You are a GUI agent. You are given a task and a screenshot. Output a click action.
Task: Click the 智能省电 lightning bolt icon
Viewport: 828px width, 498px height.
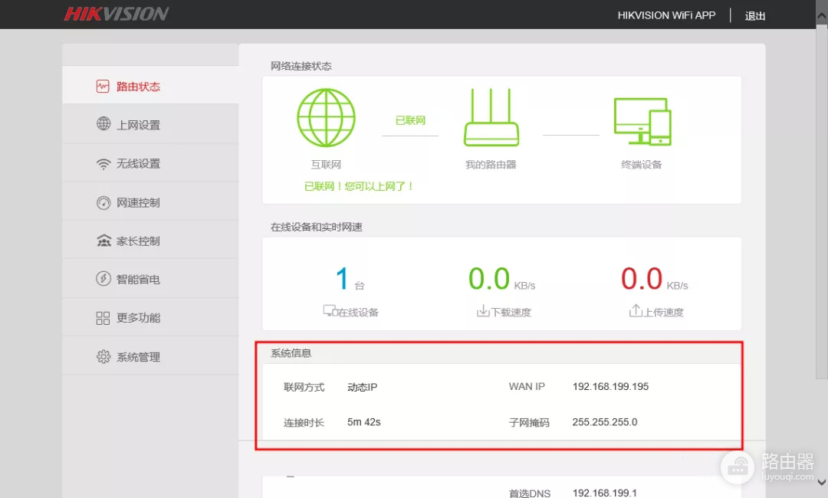tap(103, 277)
